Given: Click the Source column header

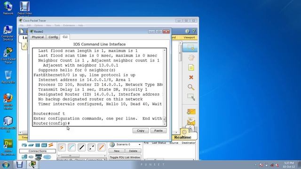Looking at the screenshot, I should (174, 143).
